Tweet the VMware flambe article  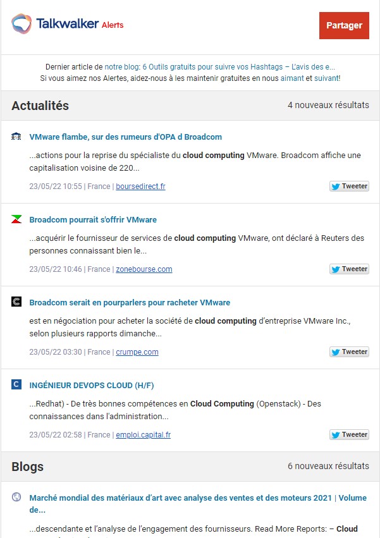pos(349,186)
